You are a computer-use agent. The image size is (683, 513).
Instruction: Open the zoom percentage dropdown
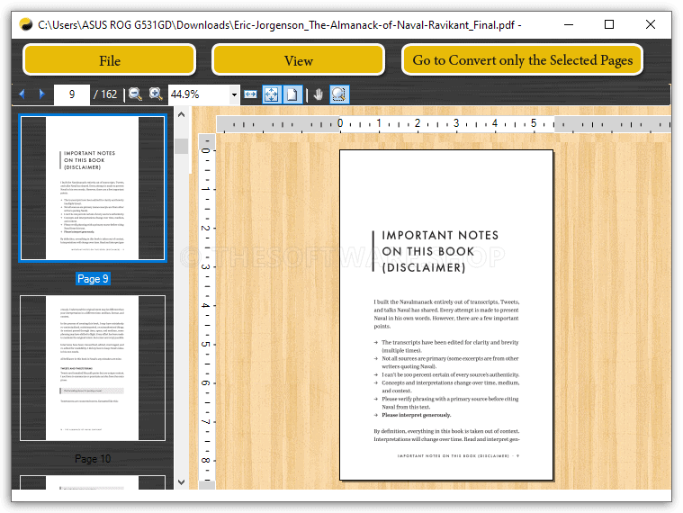[x=234, y=94]
